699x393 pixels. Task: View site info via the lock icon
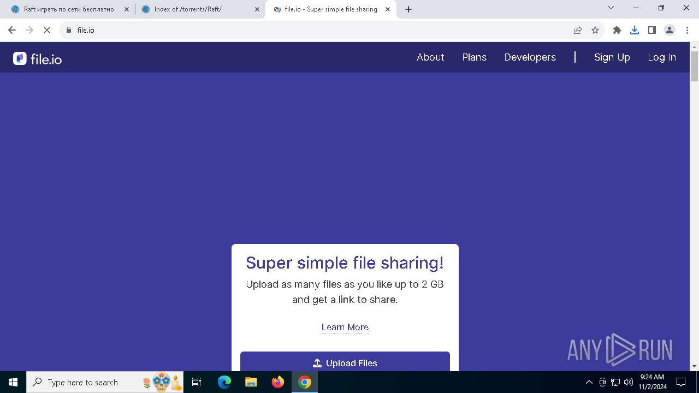(68, 30)
